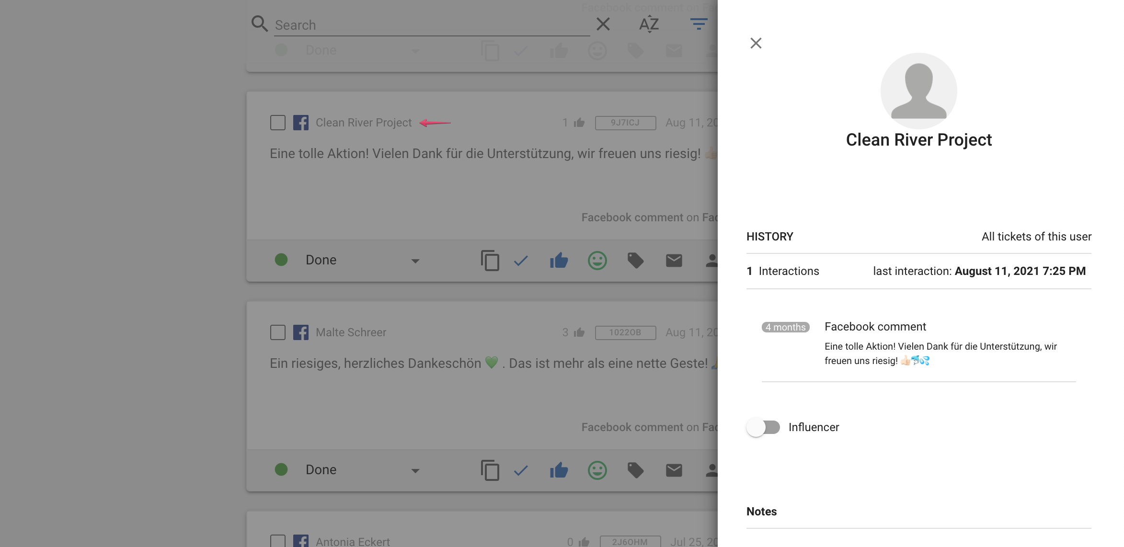Viewport: 1124px width, 547px height.
Task: Click the ticket ID 9J7ICJ
Action: pos(625,122)
